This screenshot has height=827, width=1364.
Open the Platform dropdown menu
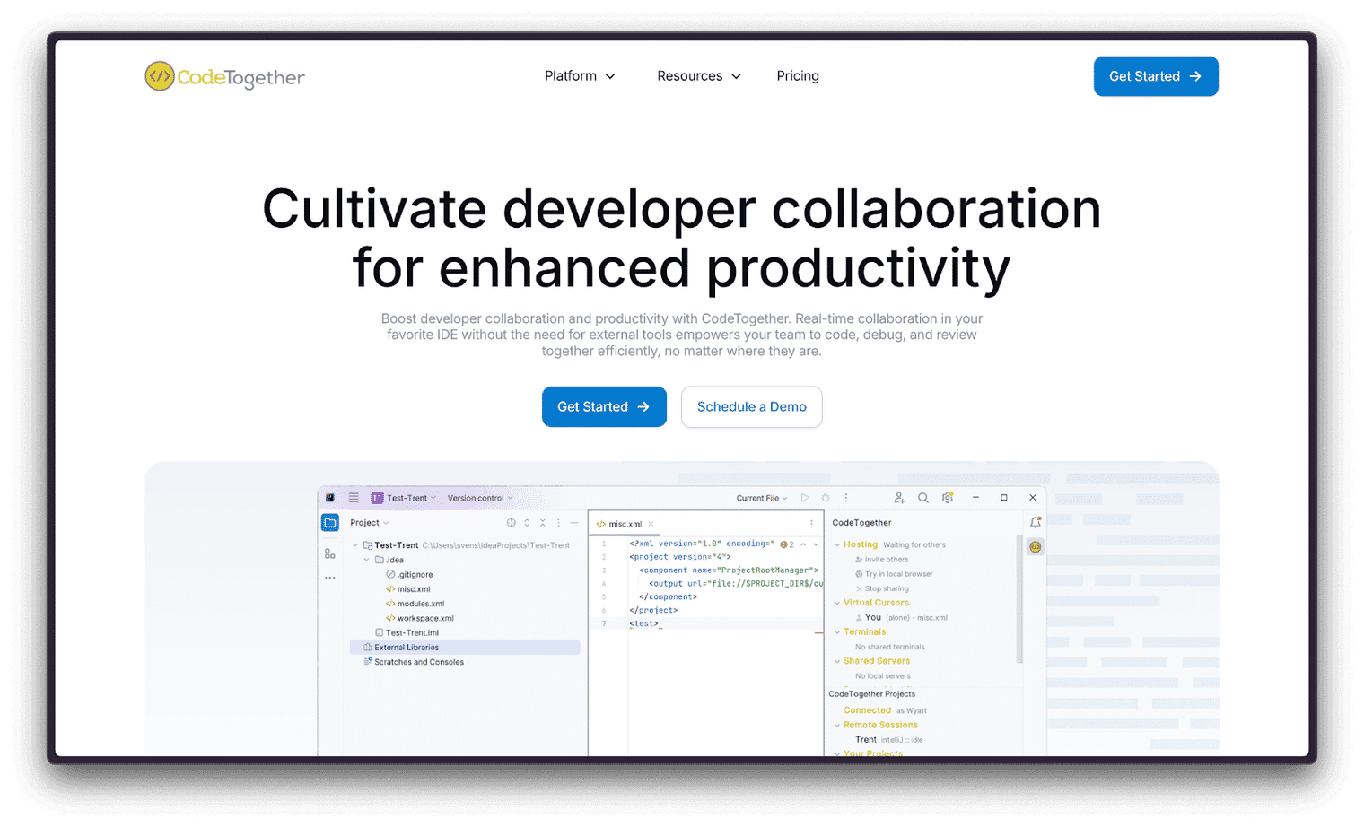pos(580,76)
